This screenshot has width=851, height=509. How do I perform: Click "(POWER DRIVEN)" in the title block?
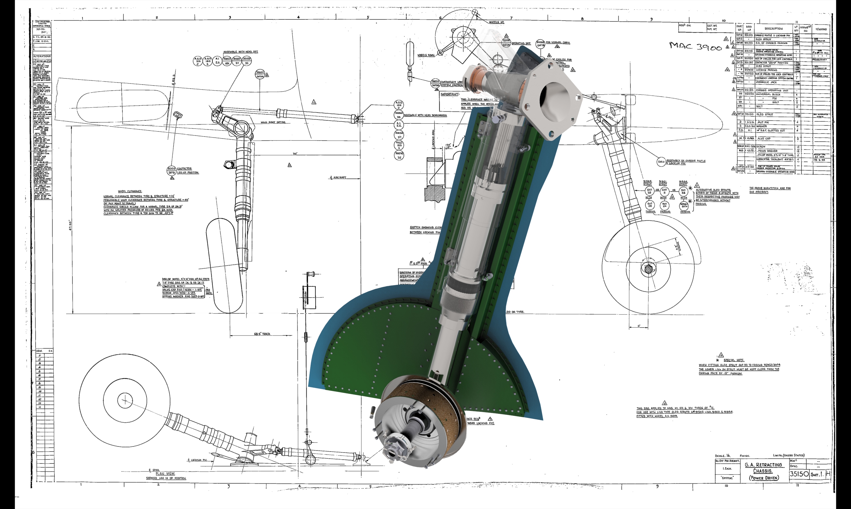764,478
